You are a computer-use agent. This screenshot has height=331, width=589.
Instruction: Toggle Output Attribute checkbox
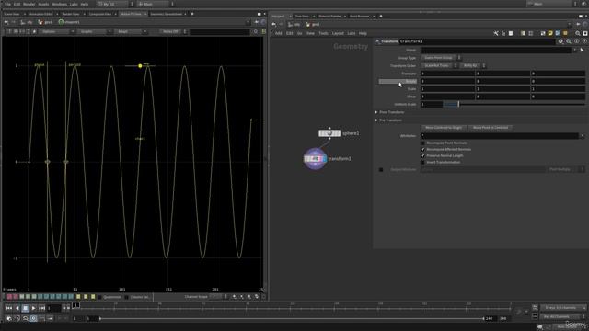(x=381, y=169)
